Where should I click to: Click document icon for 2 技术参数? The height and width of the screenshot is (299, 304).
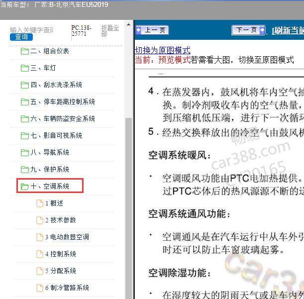pyautogui.click(x=40, y=220)
